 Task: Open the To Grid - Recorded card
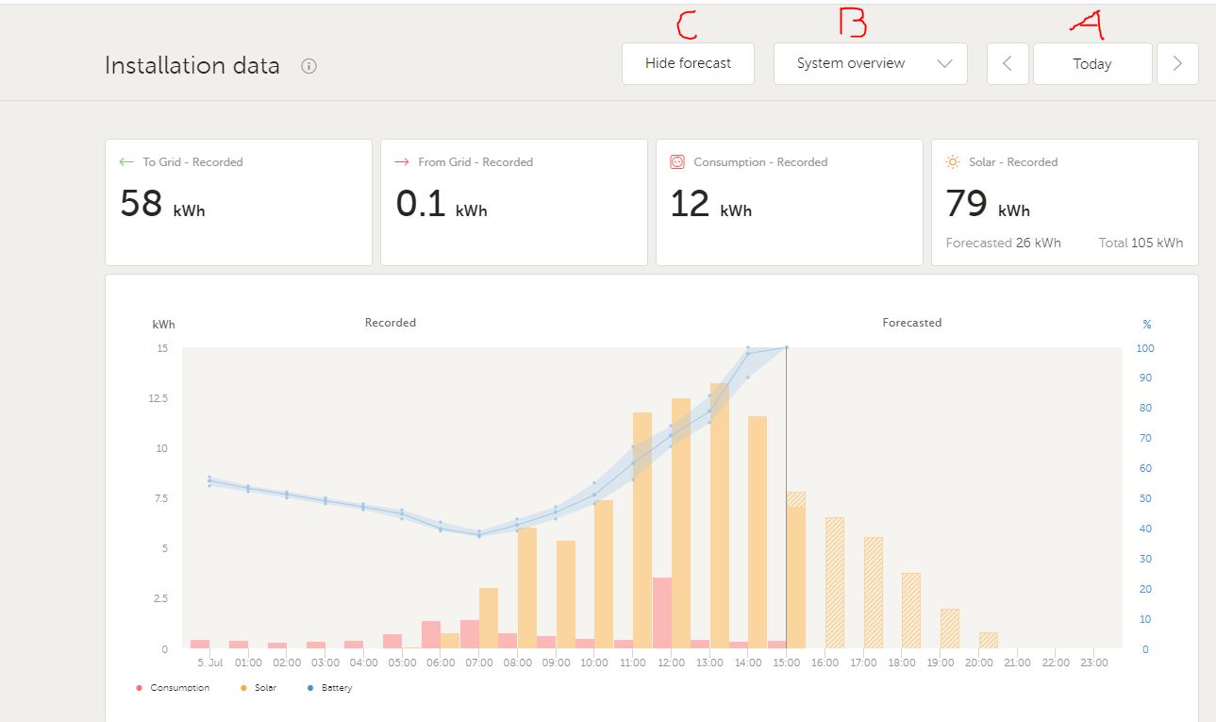238,203
